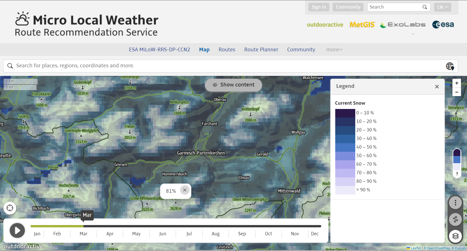467x251 pixels.
Task: Select Apr on the timeline
Action: [110, 234]
